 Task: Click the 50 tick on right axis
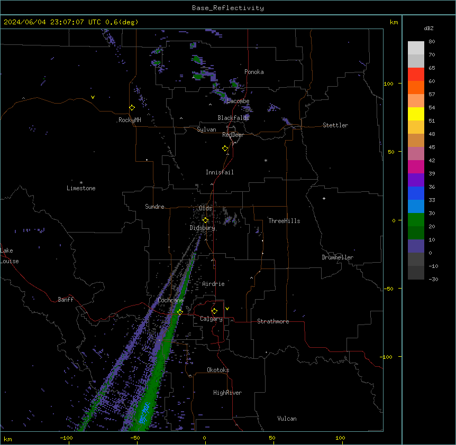(391, 152)
